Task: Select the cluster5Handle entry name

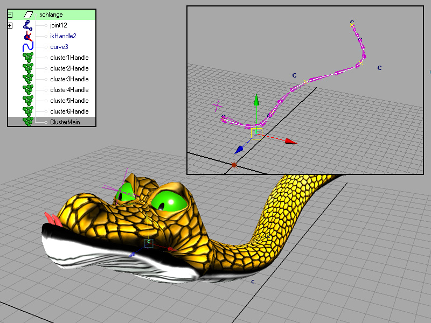Action: click(69, 101)
